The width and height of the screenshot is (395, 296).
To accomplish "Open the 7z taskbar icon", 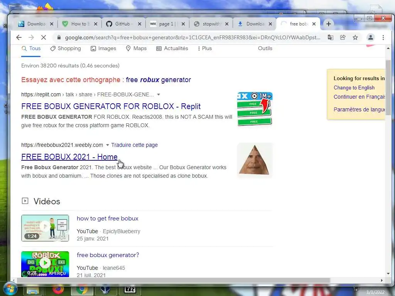I will pos(130,290).
